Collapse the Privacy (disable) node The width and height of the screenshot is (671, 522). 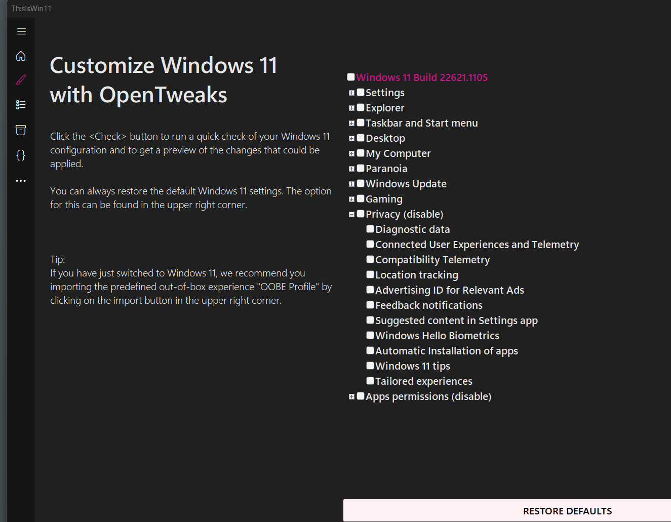point(351,214)
